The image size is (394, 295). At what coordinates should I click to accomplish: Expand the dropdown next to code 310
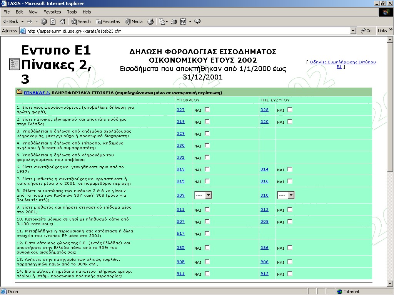pyautogui.click(x=291, y=196)
